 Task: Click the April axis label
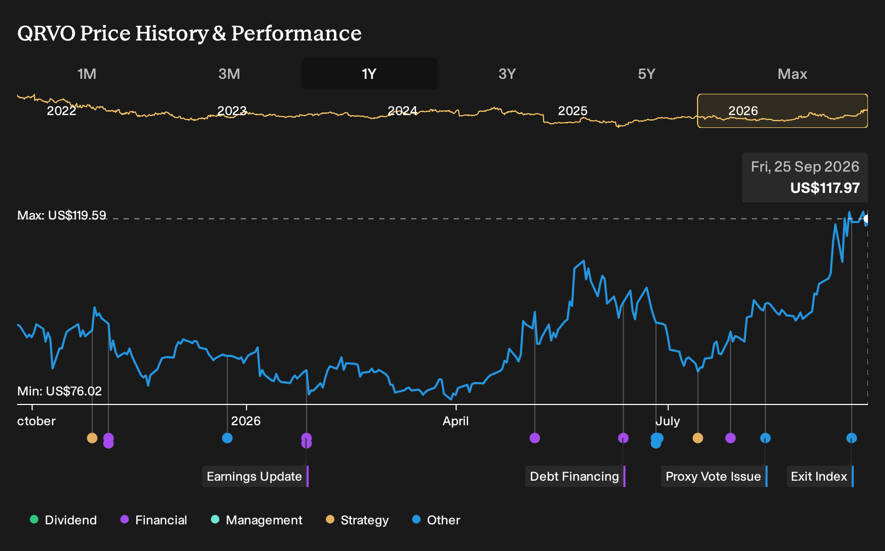tap(456, 421)
